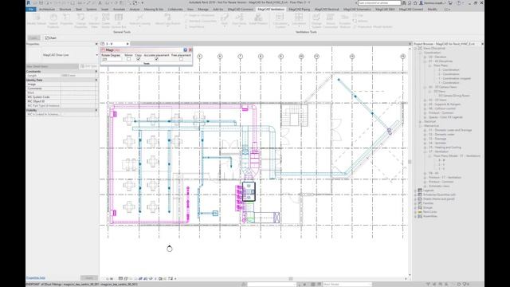Select the MagiCAD Piping tab

click(x=299, y=10)
